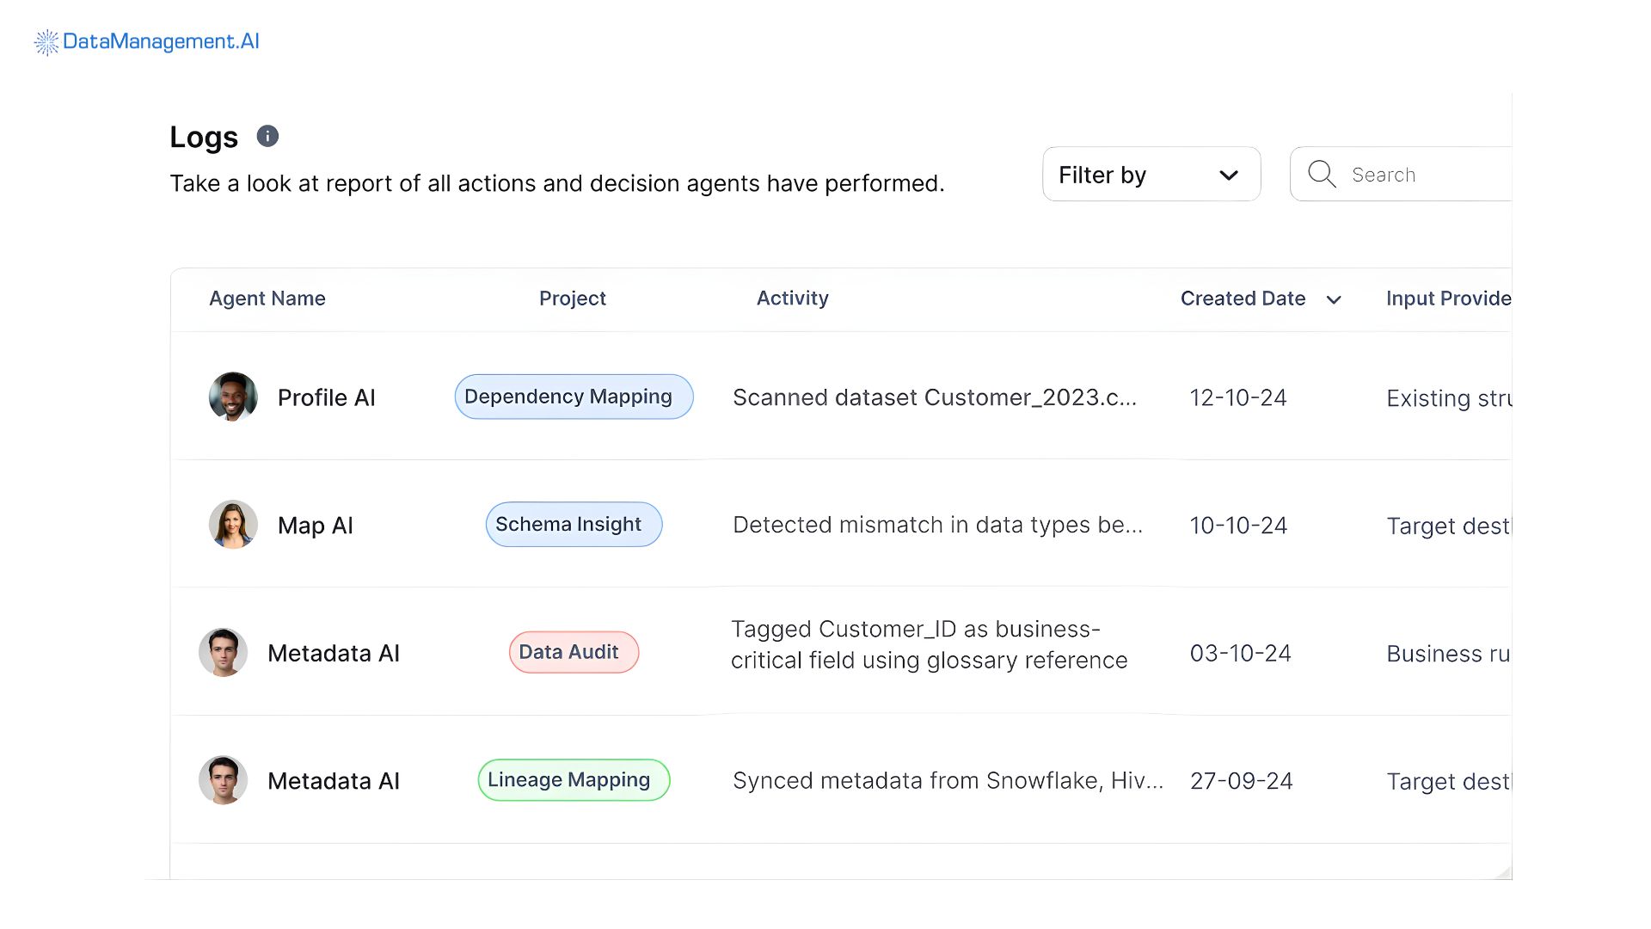Image resolution: width=1651 pixels, height=929 pixels.
Task: Click the Activity column header
Action: pos(792,298)
